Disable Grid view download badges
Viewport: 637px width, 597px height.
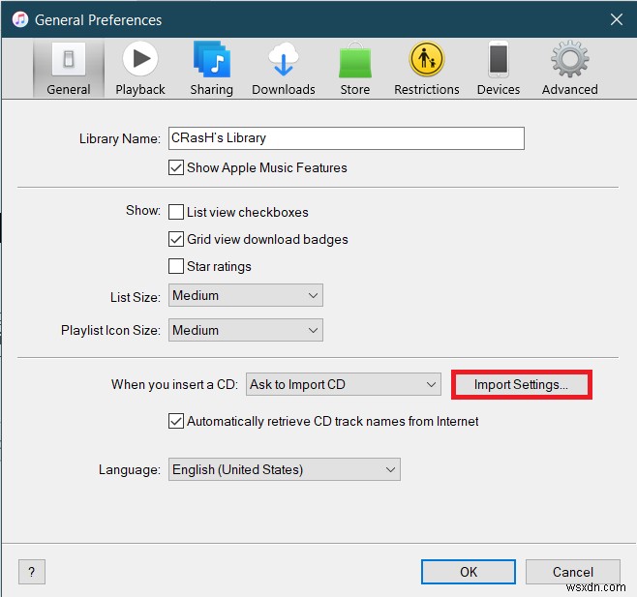176,239
